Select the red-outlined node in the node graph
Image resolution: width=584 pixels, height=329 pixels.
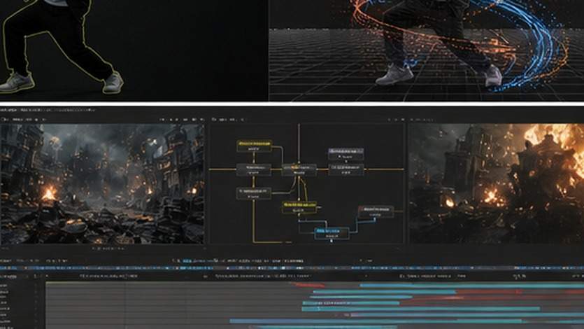click(x=376, y=211)
